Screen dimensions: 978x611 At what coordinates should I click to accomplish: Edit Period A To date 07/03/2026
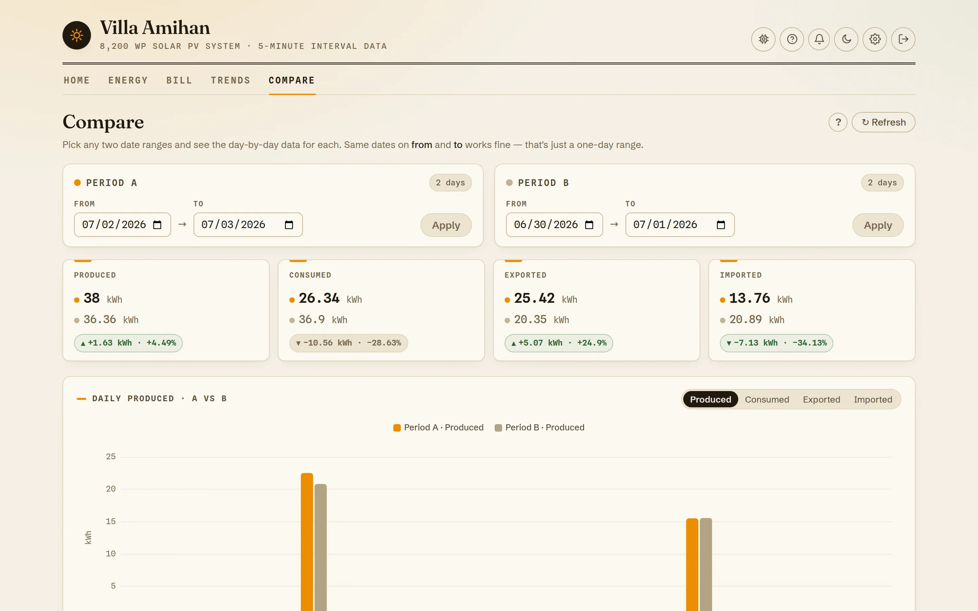point(248,225)
